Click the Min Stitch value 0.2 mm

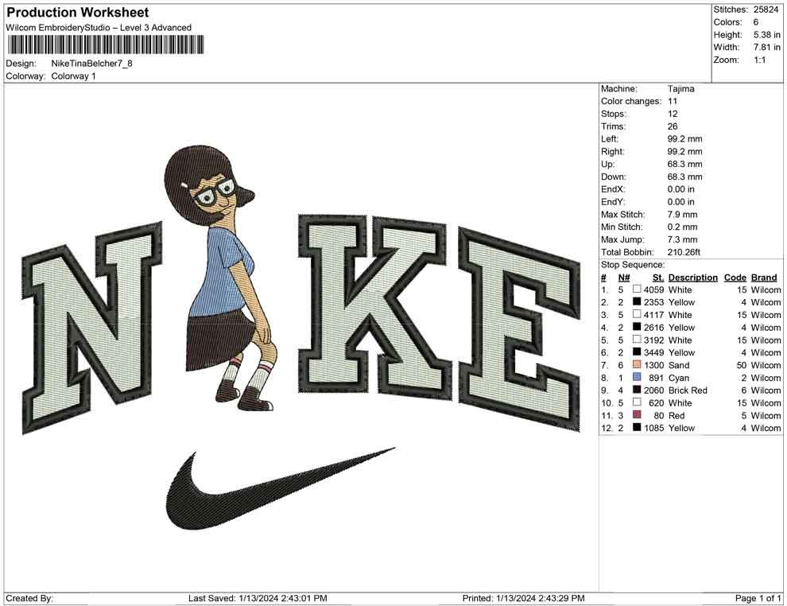[x=682, y=227]
